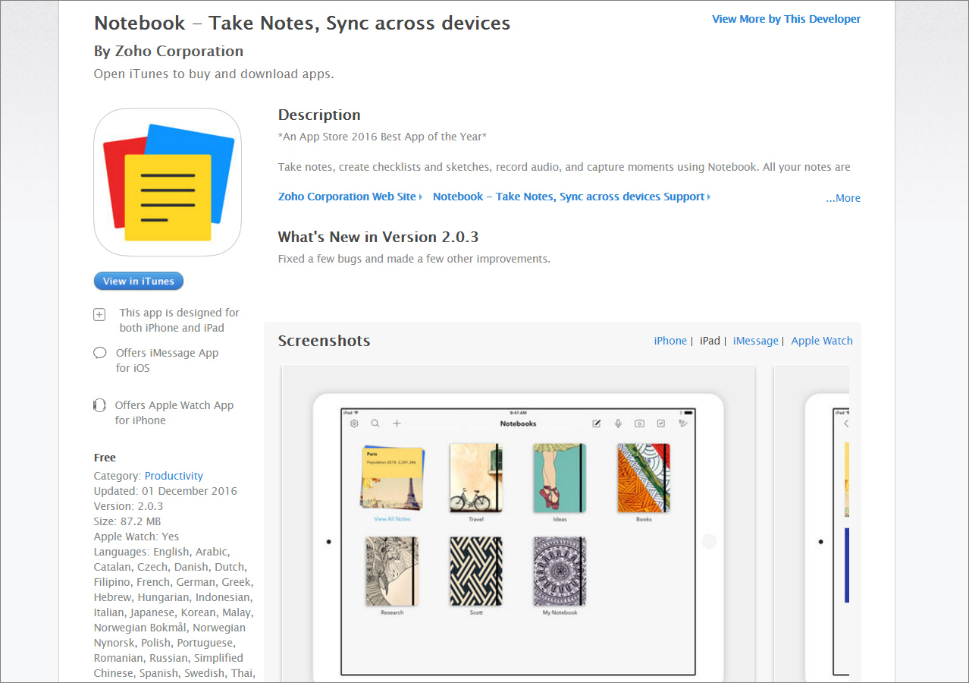
Task: Click the My Notebook cover
Action: (x=560, y=571)
